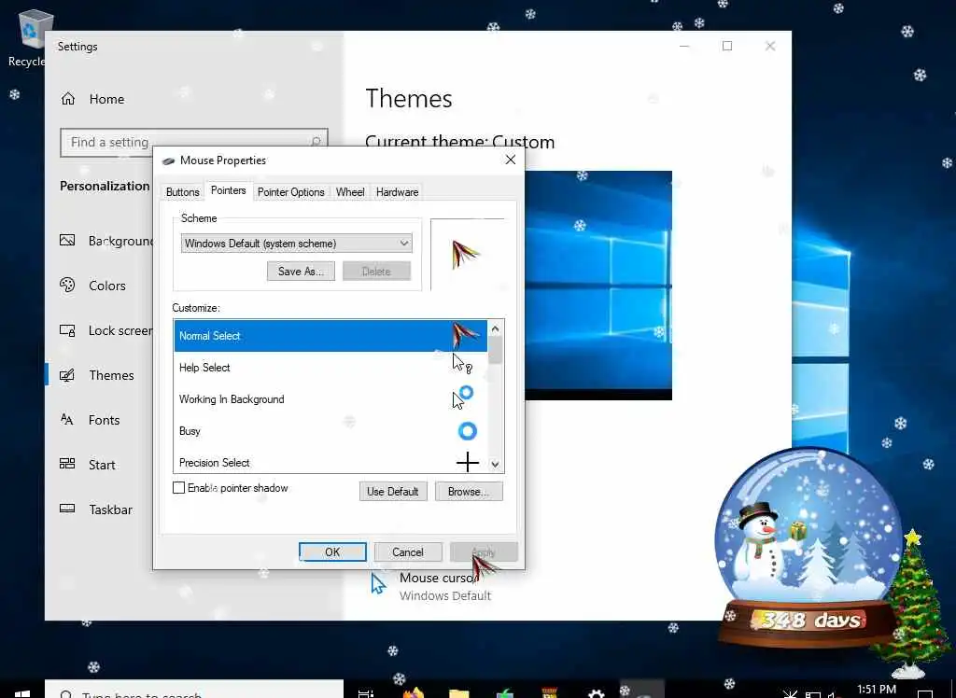Click the Browse button
The width and height of the screenshot is (956, 698).
469,492
